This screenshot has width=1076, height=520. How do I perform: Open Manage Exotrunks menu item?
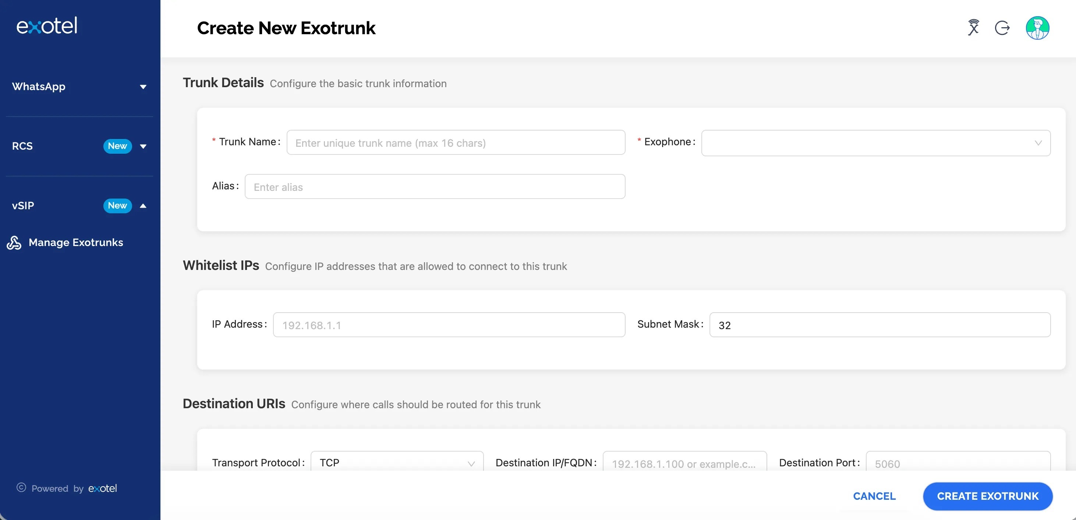pyautogui.click(x=75, y=242)
